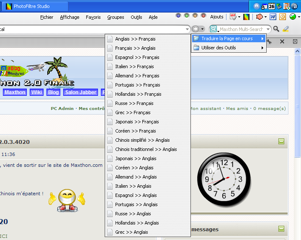The image size is (301, 240).
Task: Select Anglais >> Français translation
Action: click(148, 39)
